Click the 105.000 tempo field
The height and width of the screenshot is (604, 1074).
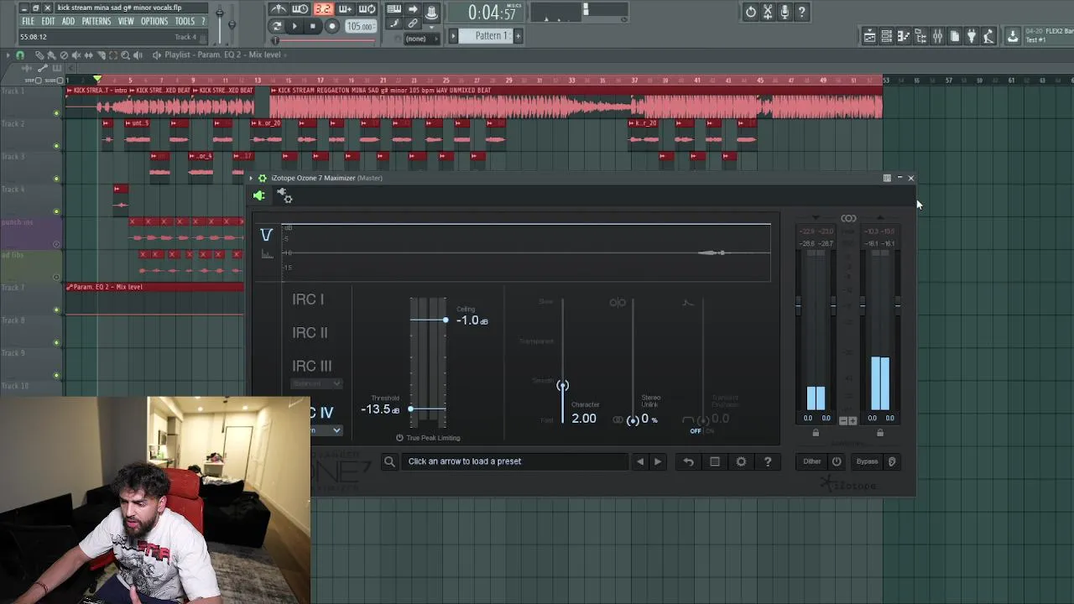pyautogui.click(x=360, y=26)
